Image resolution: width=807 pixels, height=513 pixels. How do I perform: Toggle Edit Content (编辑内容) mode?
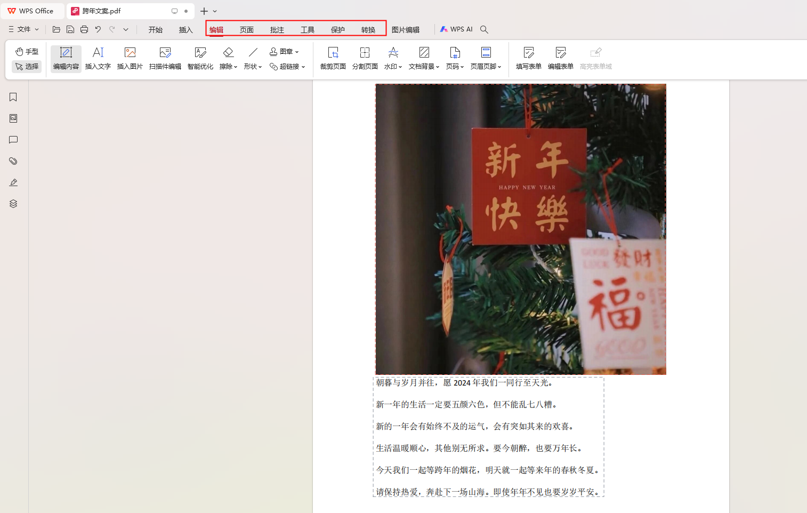[x=66, y=59]
